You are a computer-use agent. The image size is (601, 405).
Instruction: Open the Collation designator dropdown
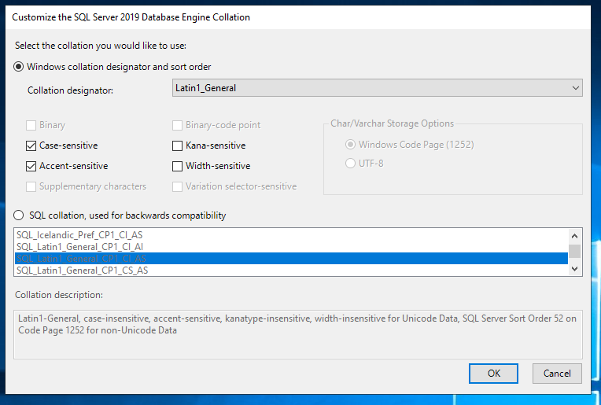377,88
